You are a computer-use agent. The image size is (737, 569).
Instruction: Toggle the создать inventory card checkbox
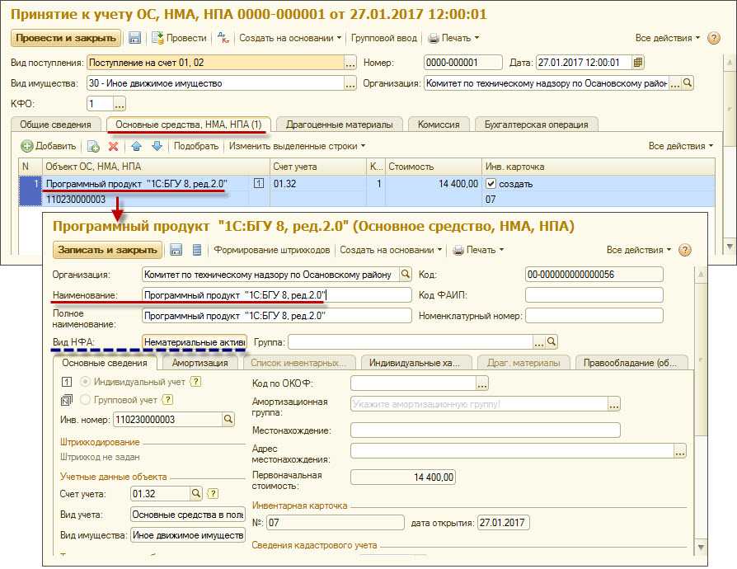pyautogui.click(x=491, y=184)
